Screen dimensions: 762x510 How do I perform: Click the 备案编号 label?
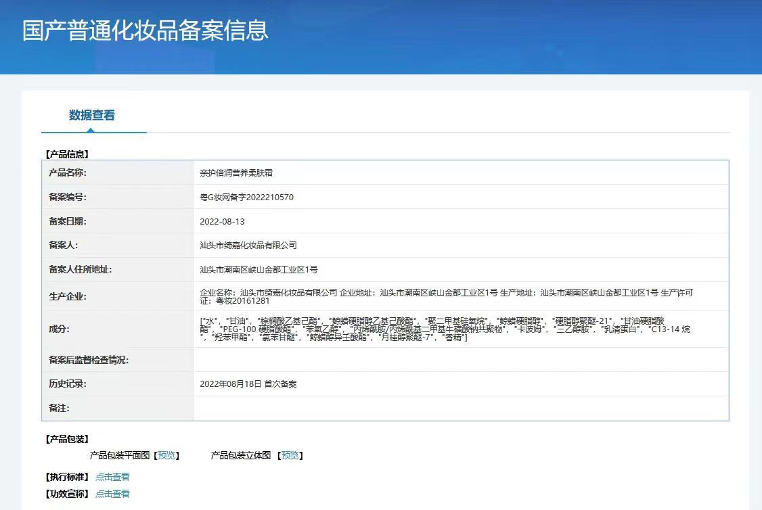click(x=68, y=197)
